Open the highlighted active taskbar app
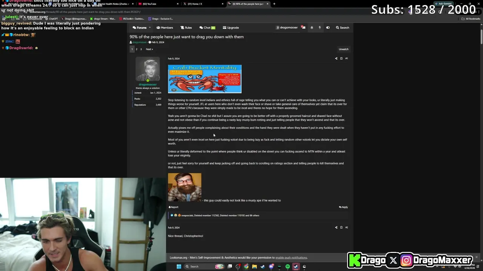The image size is (483, 271). [x=296, y=266]
